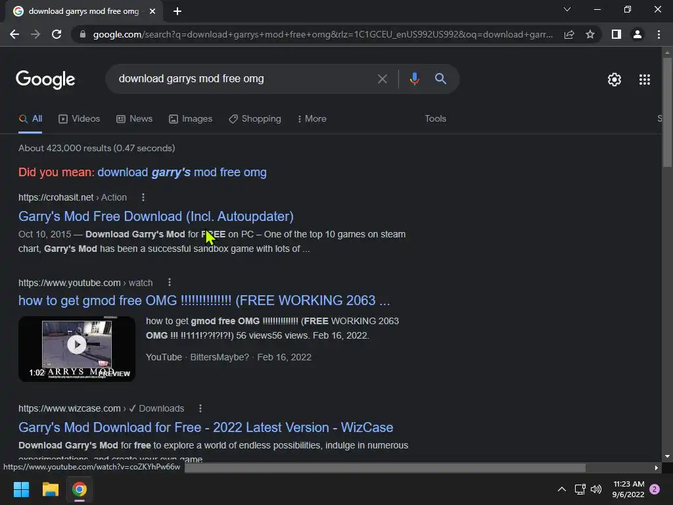673x505 pixels.
Task: Click the vertical scrollbar thumb
Action: tap(667, 112)
